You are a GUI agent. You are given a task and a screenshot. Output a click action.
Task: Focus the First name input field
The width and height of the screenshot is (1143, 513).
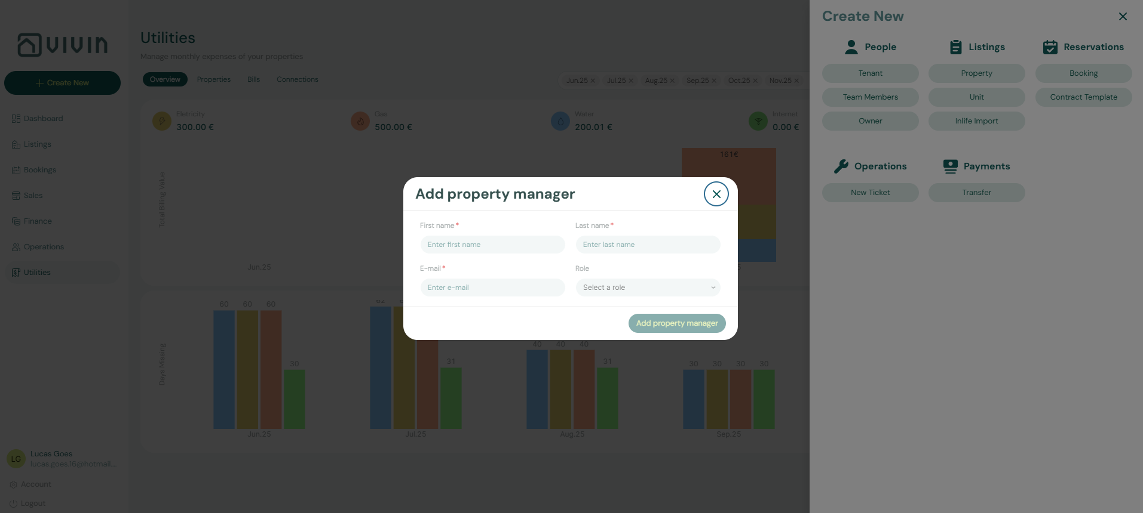click(x=492, y=245)
